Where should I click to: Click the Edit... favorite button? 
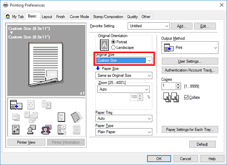[205, 26]
